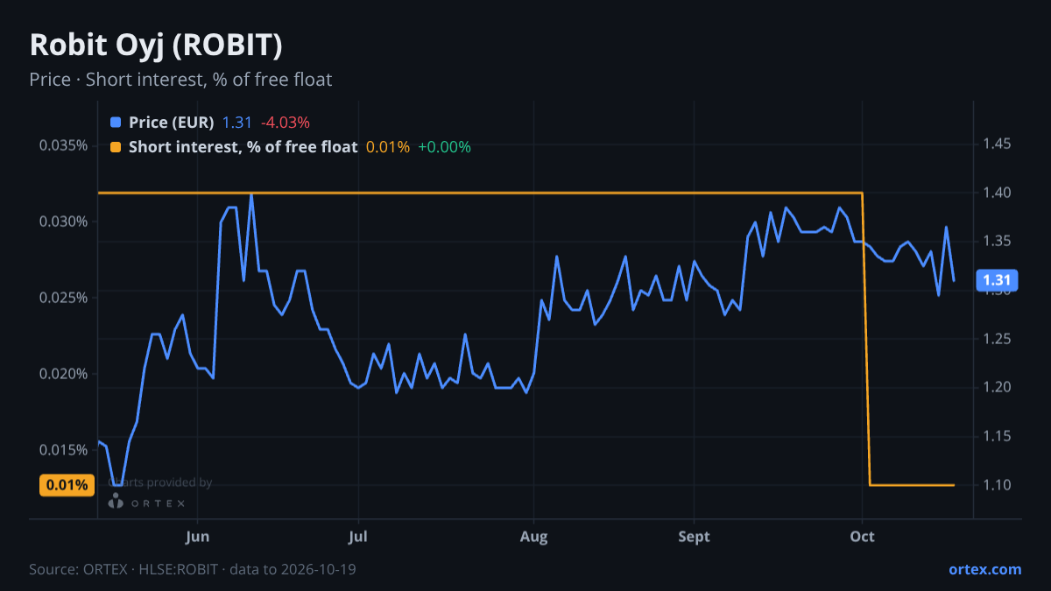1051x591 pixels.
Task: Click the blue Price legend color marker
Action: coord(116,122)
